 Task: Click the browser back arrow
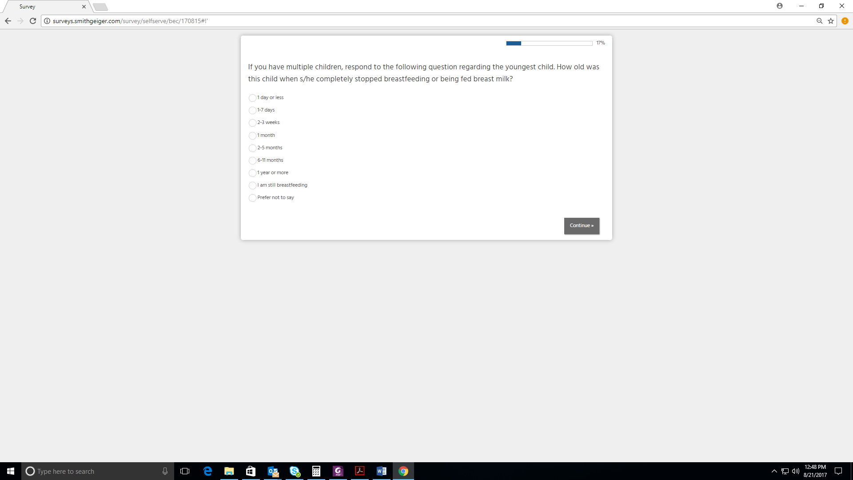[8, 21]
